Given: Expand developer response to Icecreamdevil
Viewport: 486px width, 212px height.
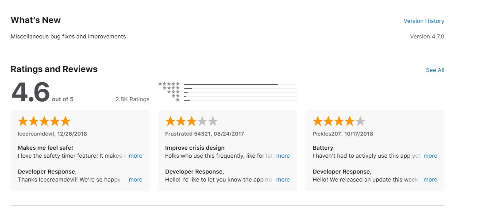Looking at the screenshot, I should [x=135, y=180].
